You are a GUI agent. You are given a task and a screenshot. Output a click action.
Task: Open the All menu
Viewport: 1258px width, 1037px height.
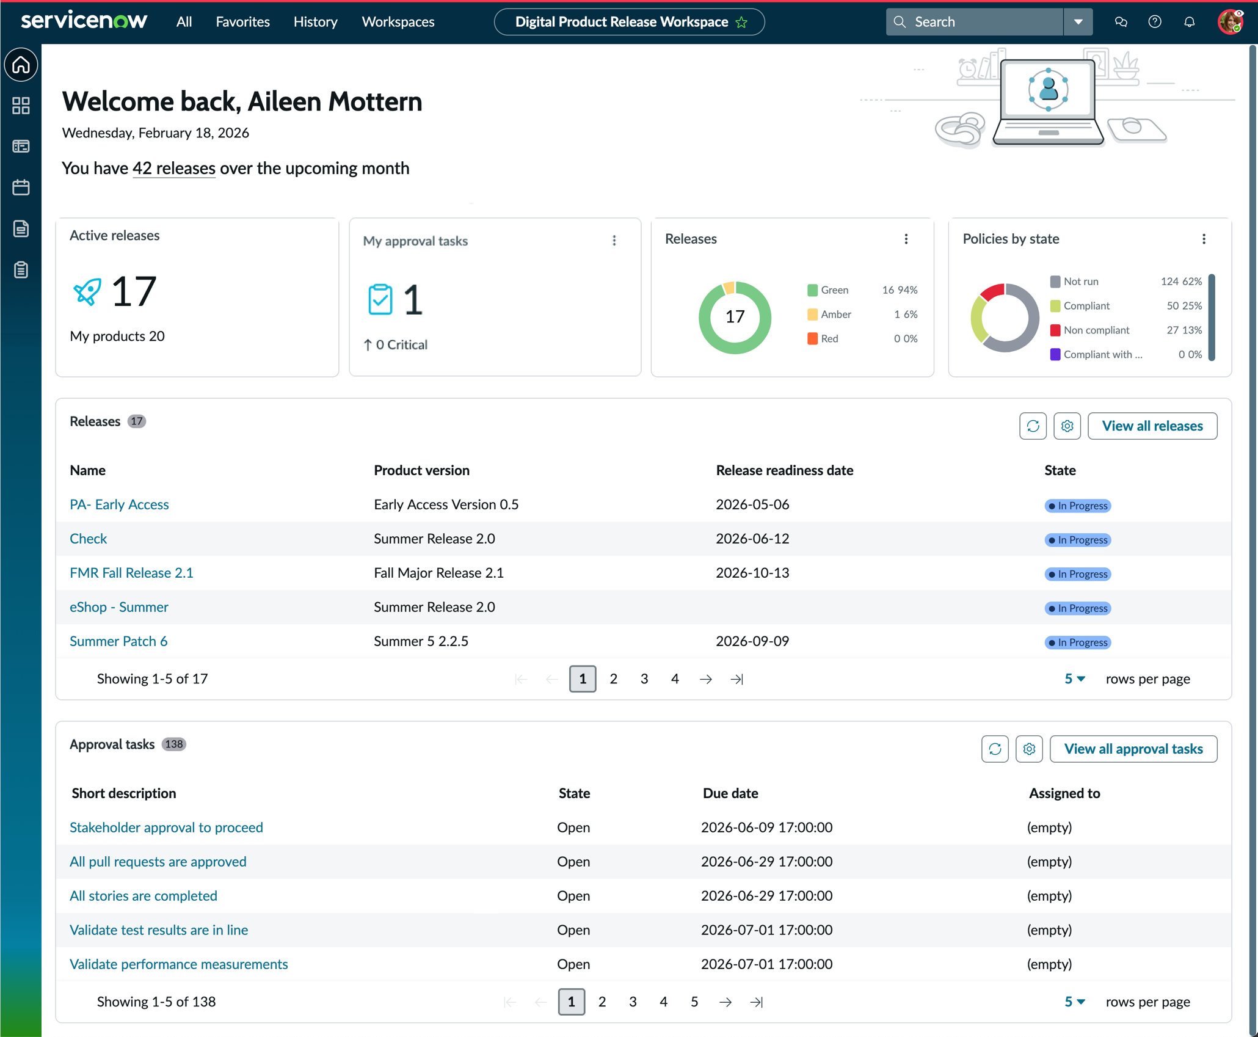coord(184,22)
